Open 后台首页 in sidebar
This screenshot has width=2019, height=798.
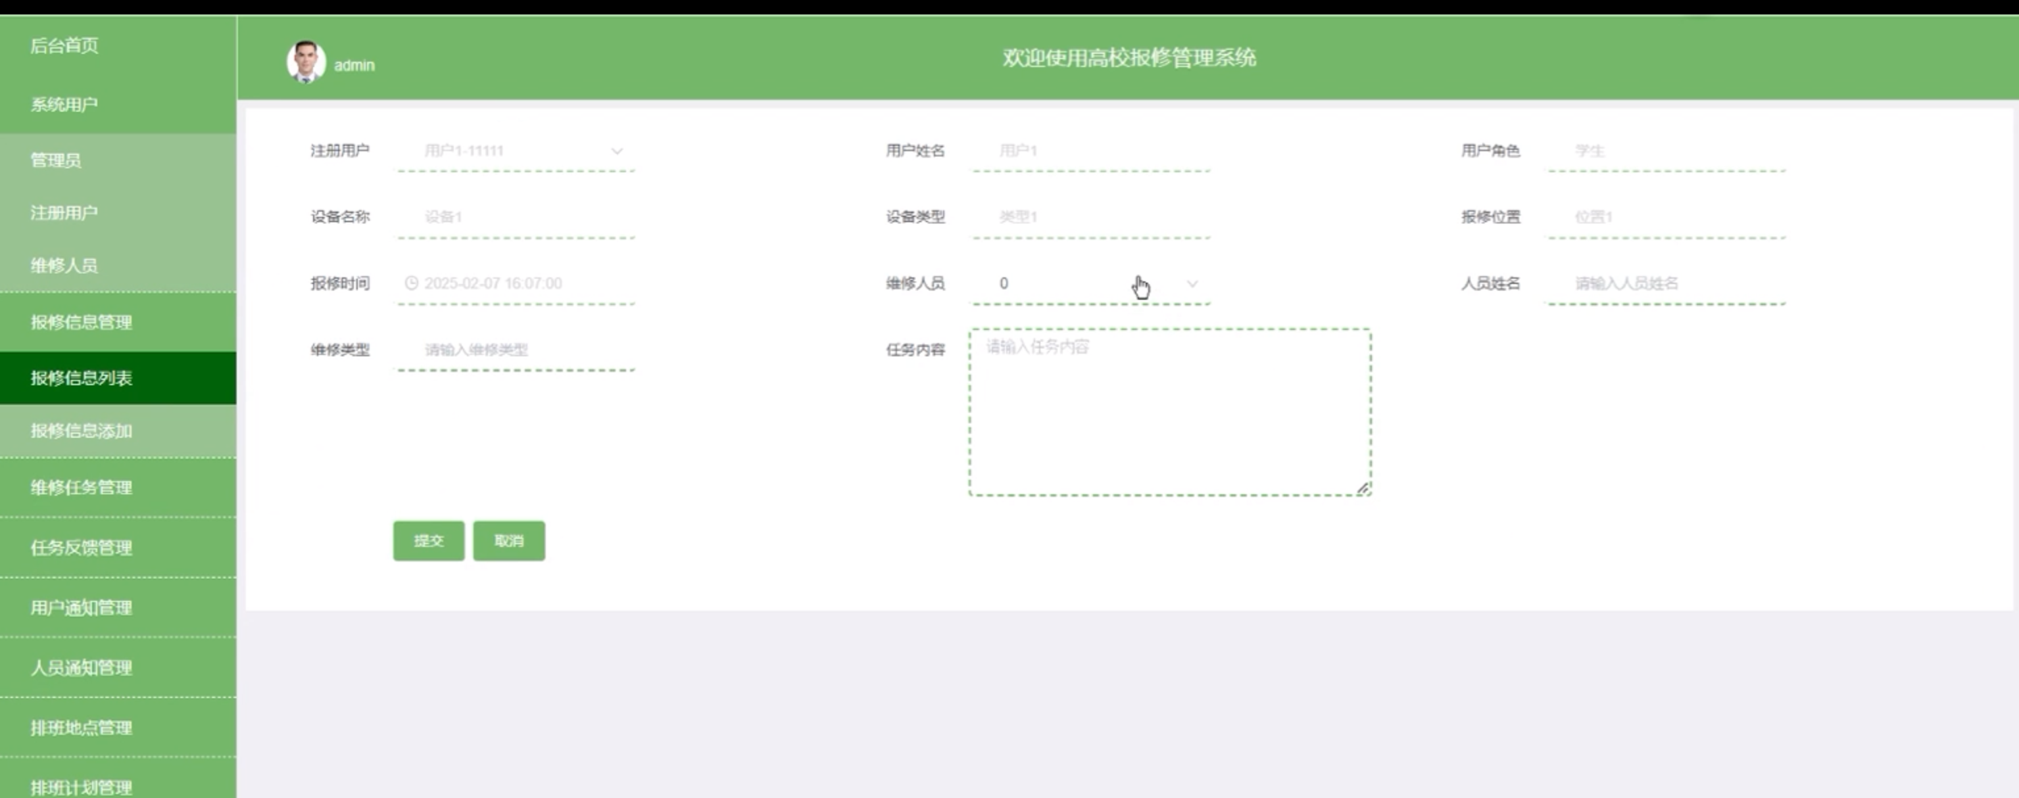[64, 45]
